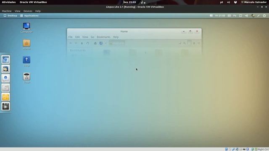Click guest panel pencil edit icon

point(258,16)
